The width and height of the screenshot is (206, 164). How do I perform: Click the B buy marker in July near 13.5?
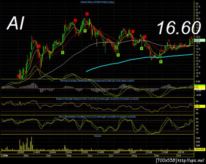(x=118, y=55)
